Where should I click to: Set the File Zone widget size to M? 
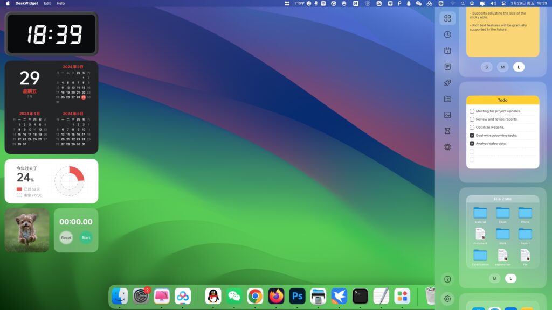click(494, 278)
